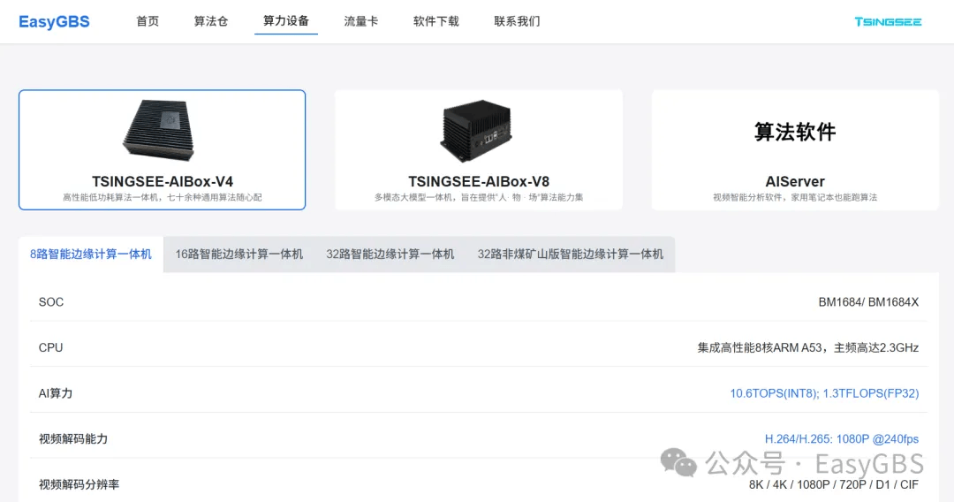Click the WeChat 公众号 watermark icon
Viewport: 954px width, 502px height.
pyautogui.click(x=678, y=463)
